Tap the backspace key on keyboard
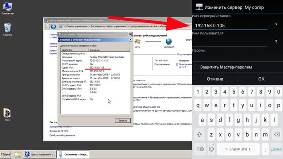Viewport: 283px width, 159px height. (277, 134)
